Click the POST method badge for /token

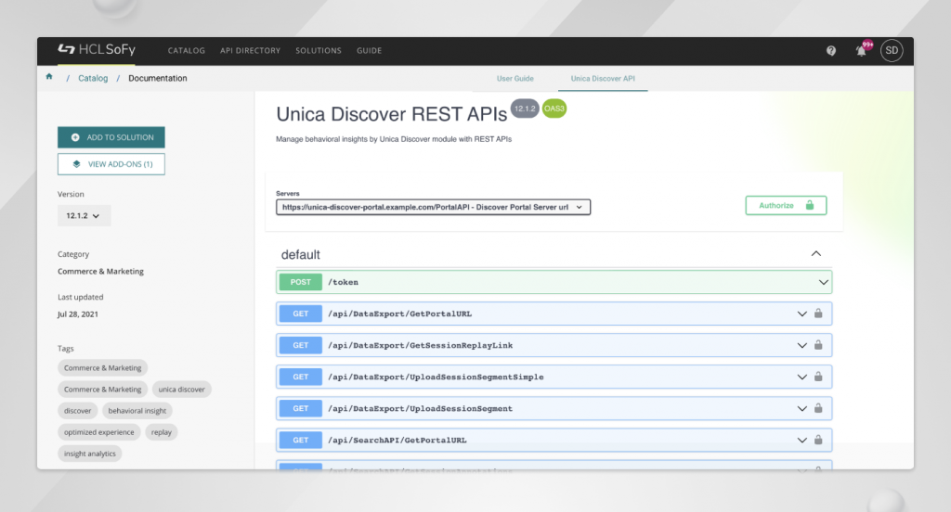[300, 282]
